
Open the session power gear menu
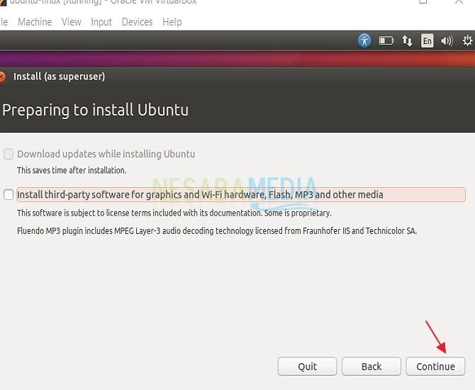point(467,40)
